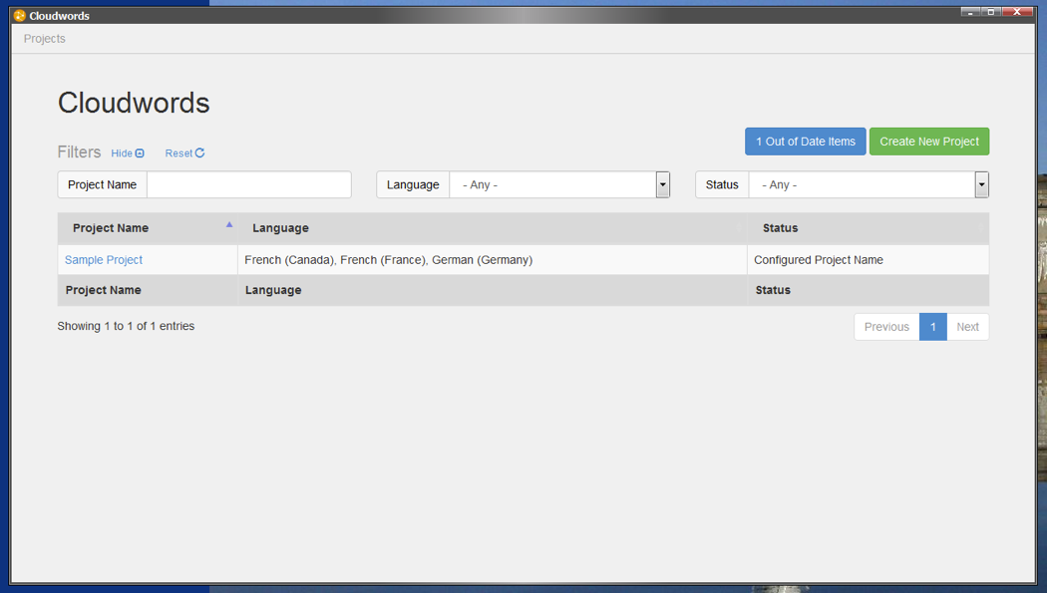Sort by the top Status column header

(780, 228)
